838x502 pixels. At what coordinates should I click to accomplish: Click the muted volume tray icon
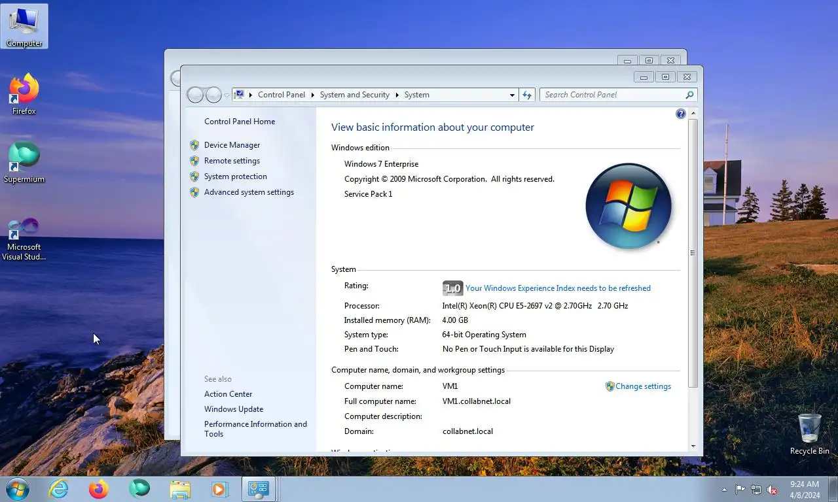(x=772, y=490)
